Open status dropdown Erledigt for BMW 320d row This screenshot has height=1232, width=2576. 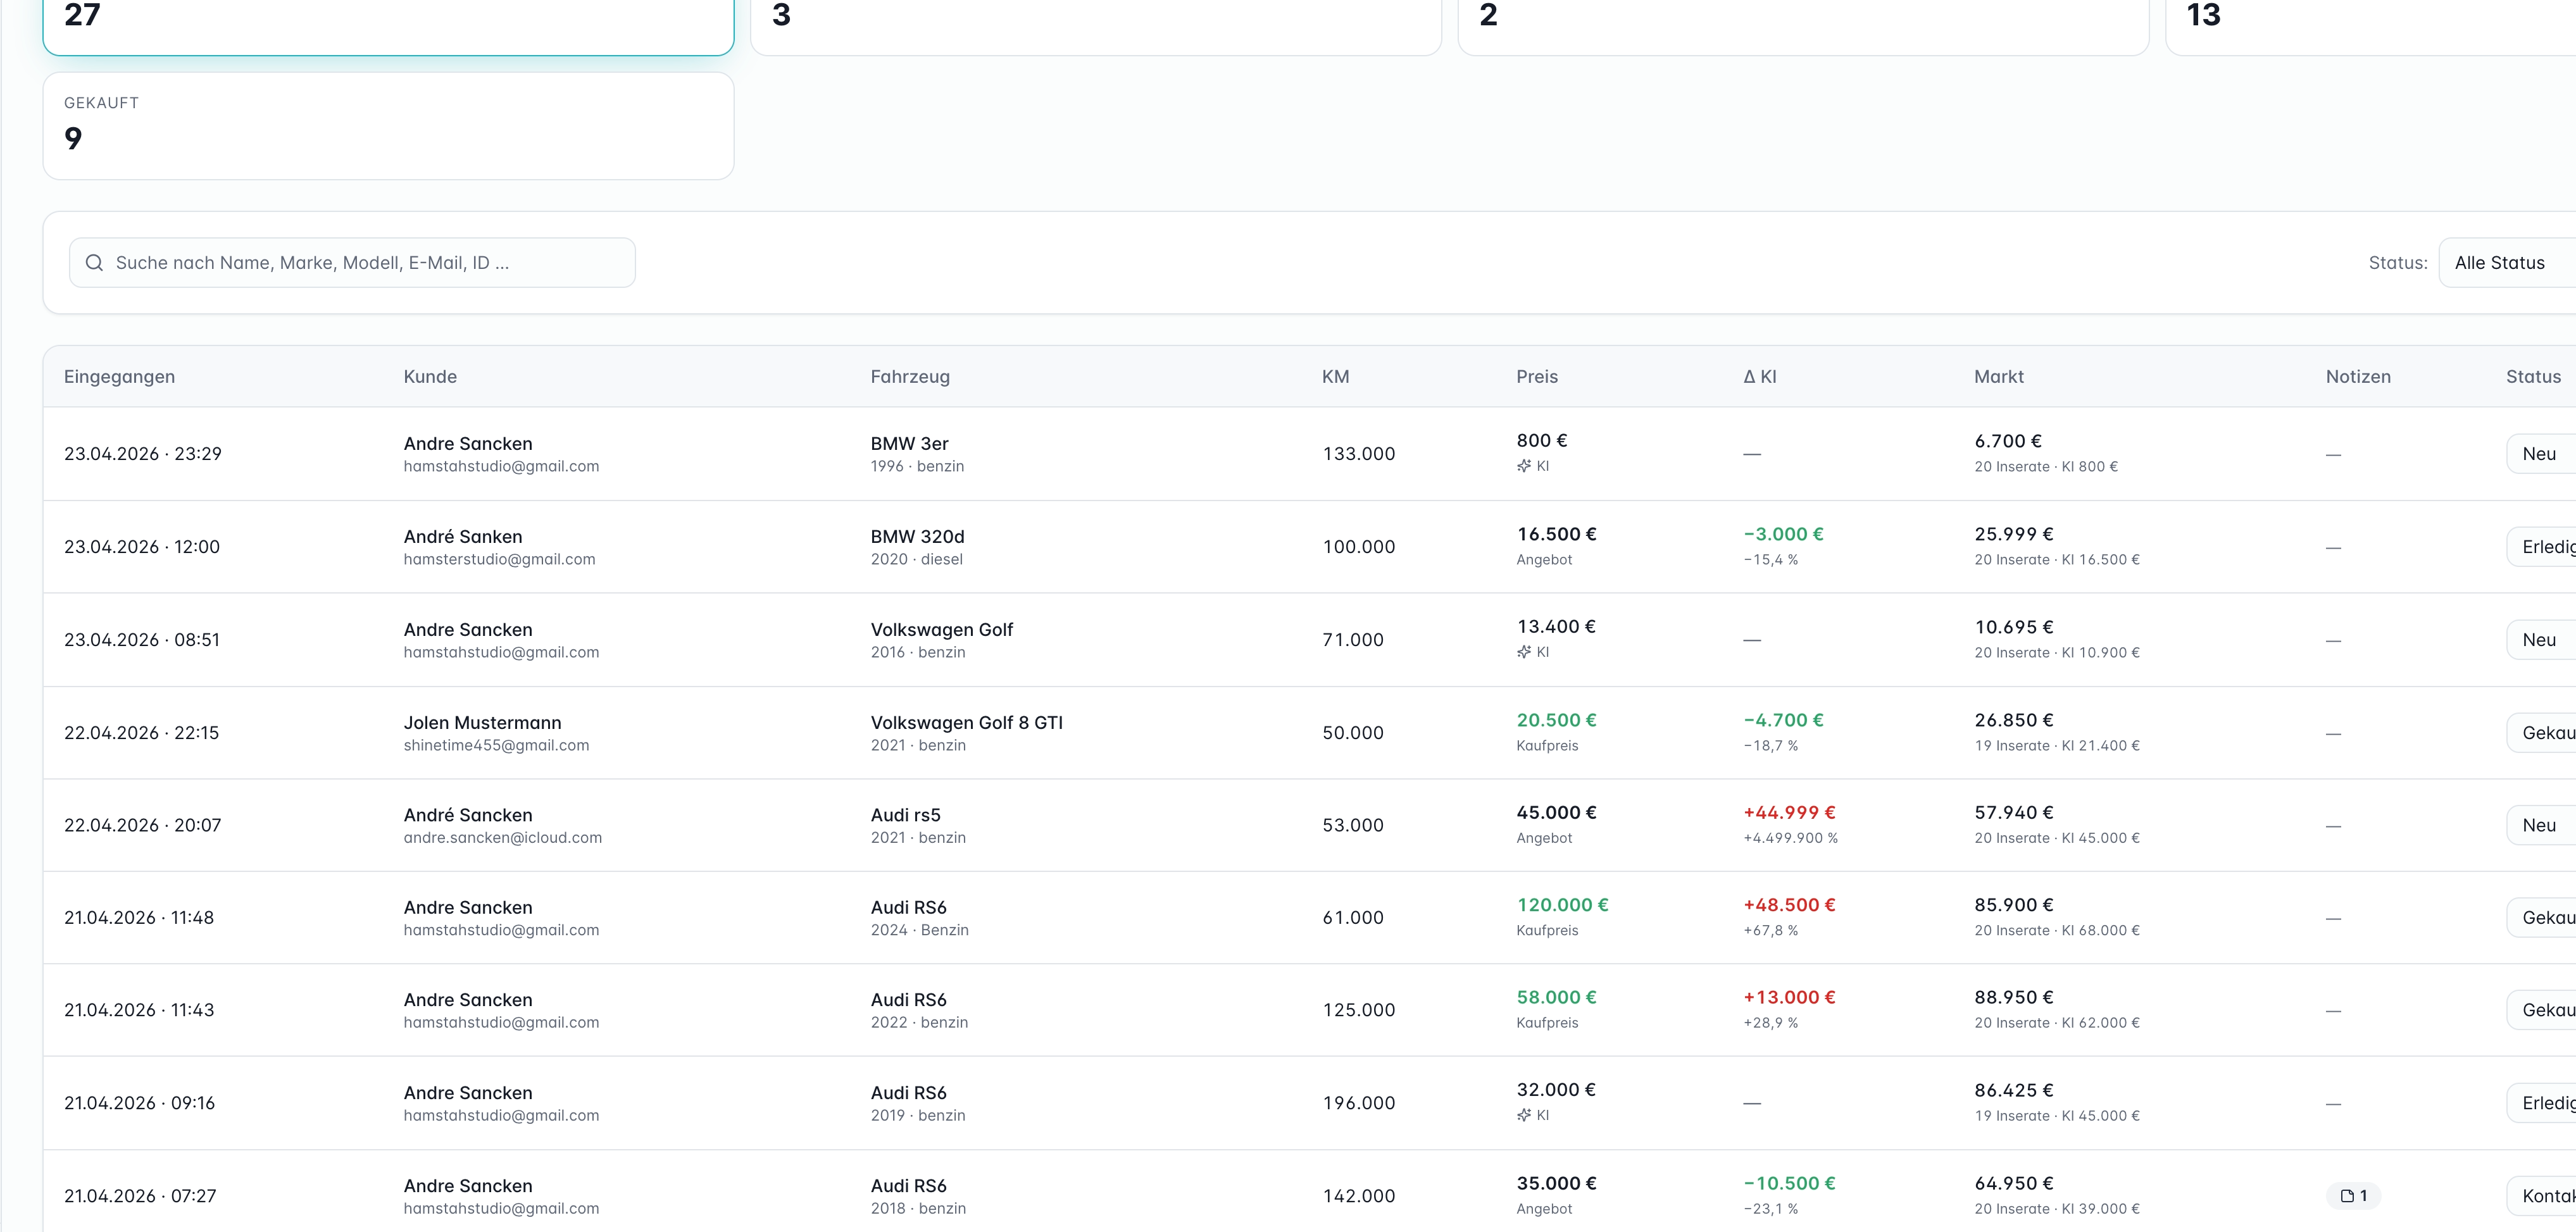(2541, 547)
